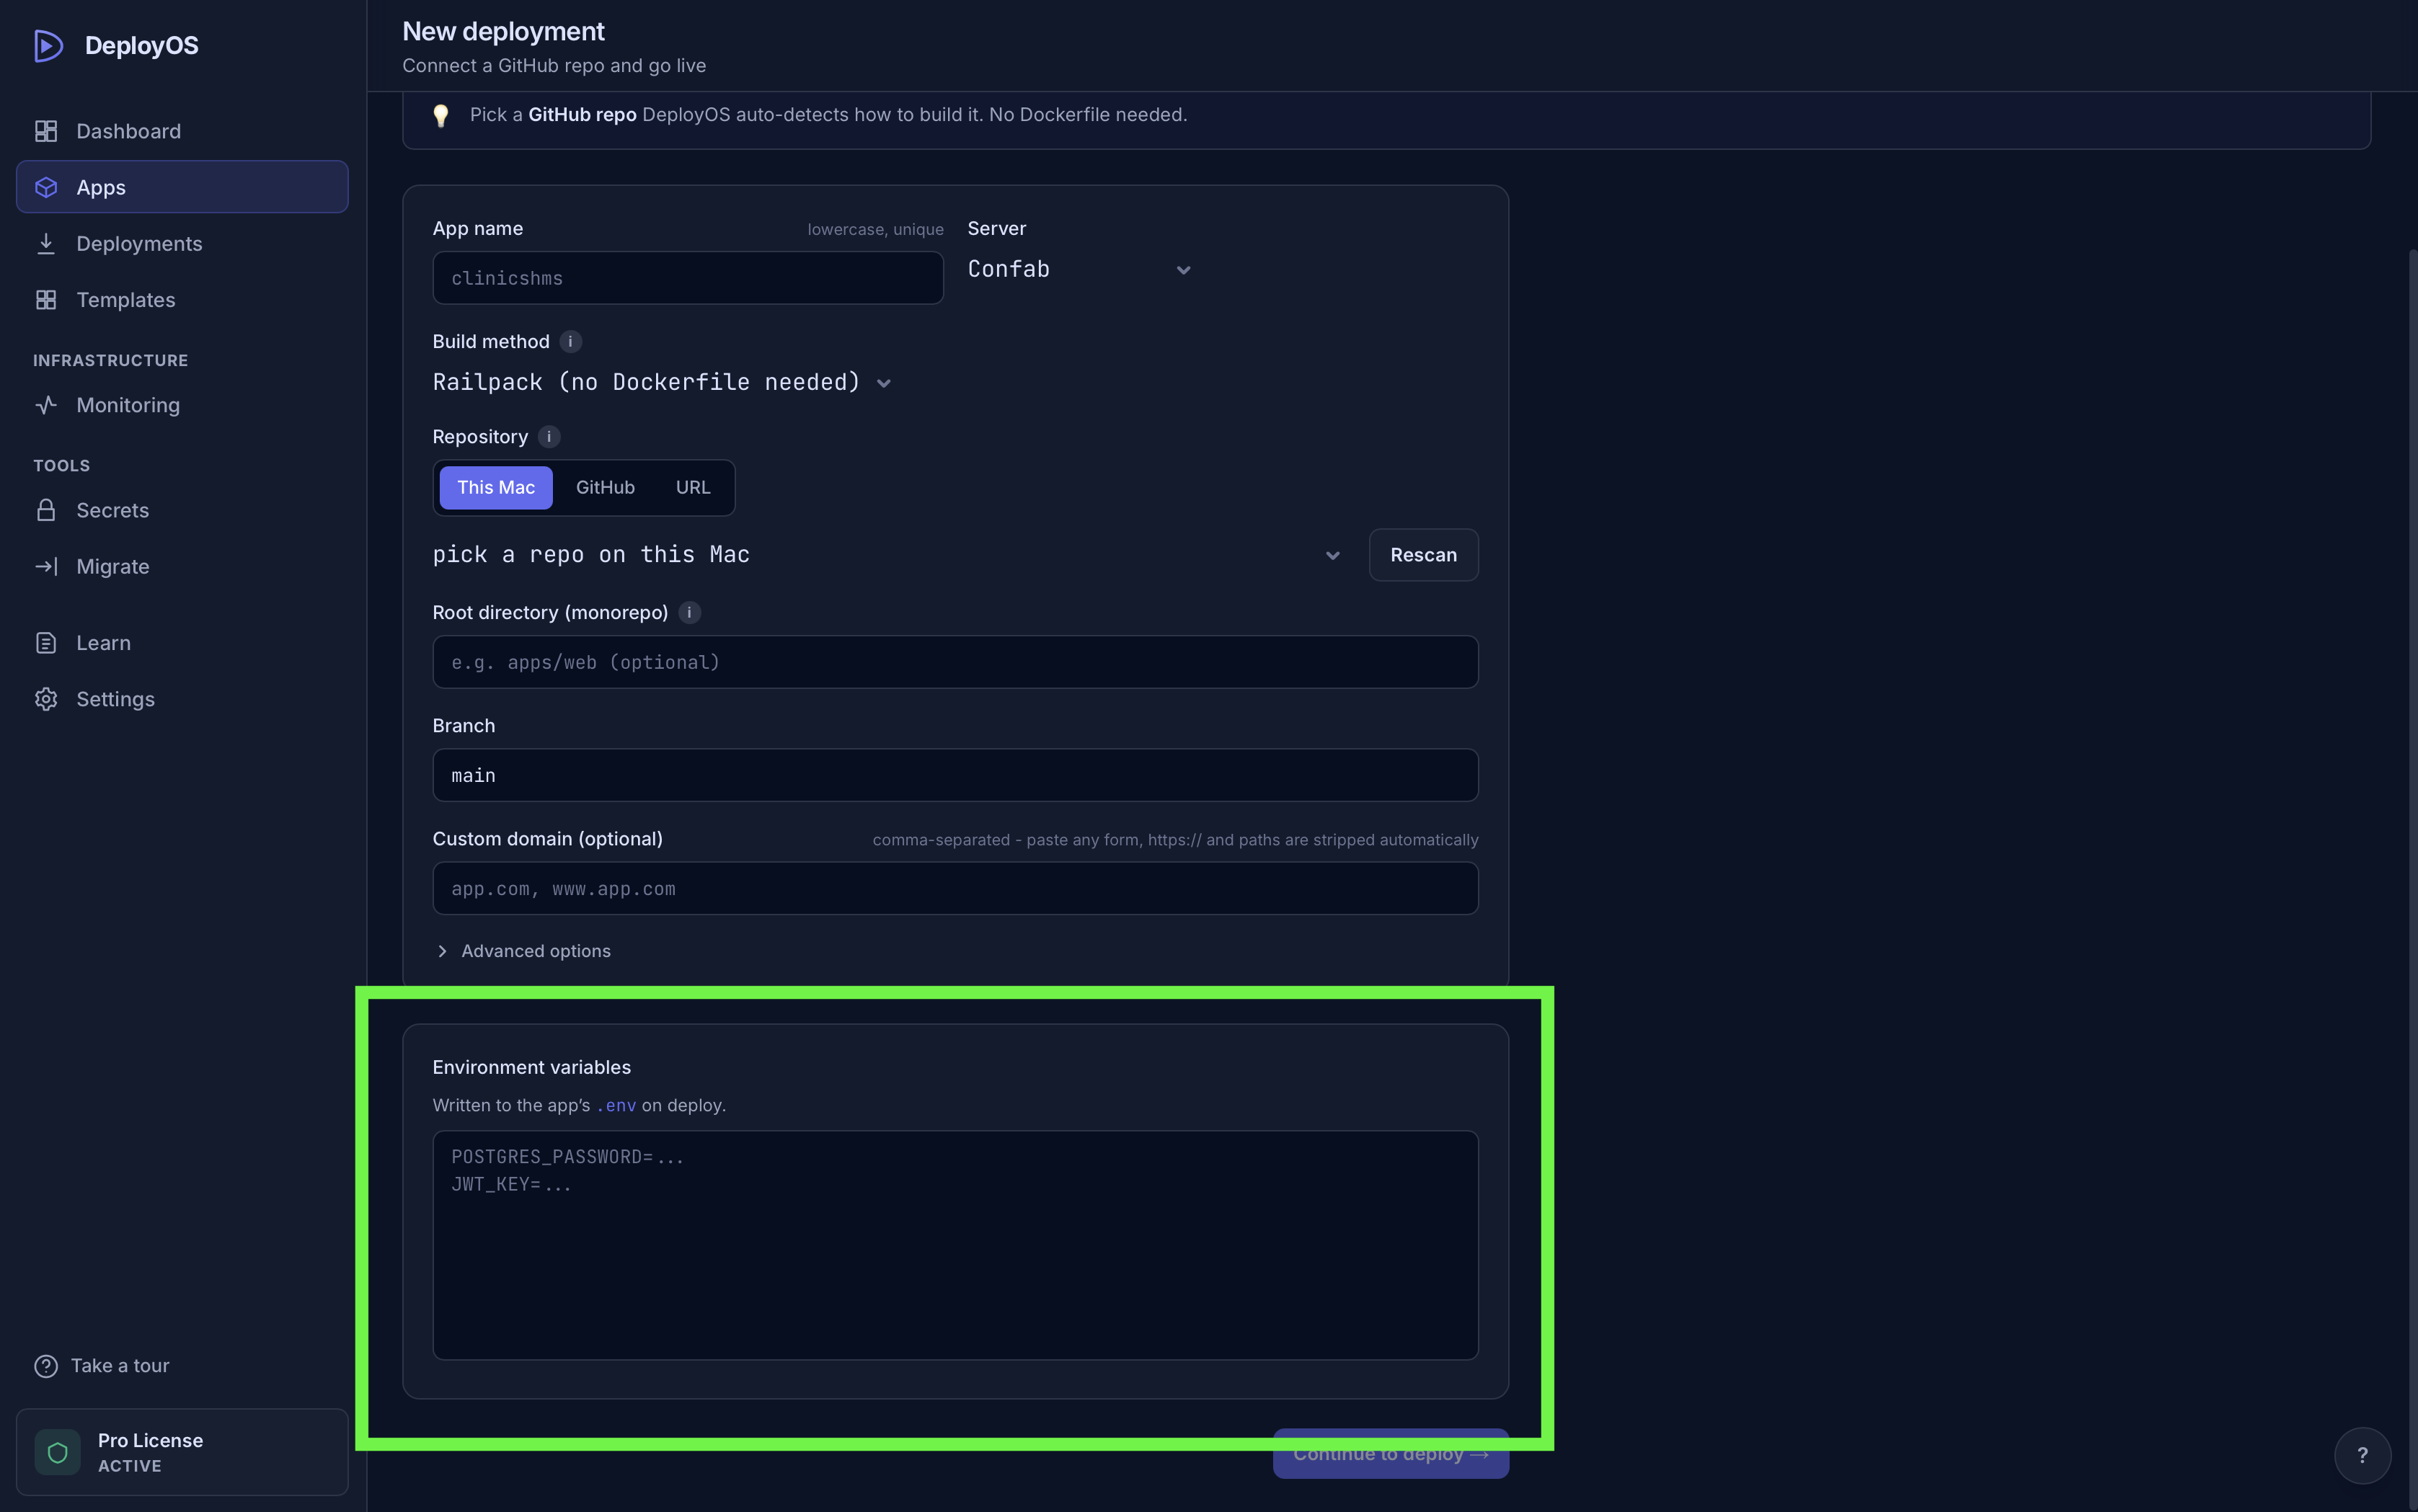Open the Server dropdown showing Confab
The width and height of the screenshot is (2418, 1512).
pos(1081,269)
